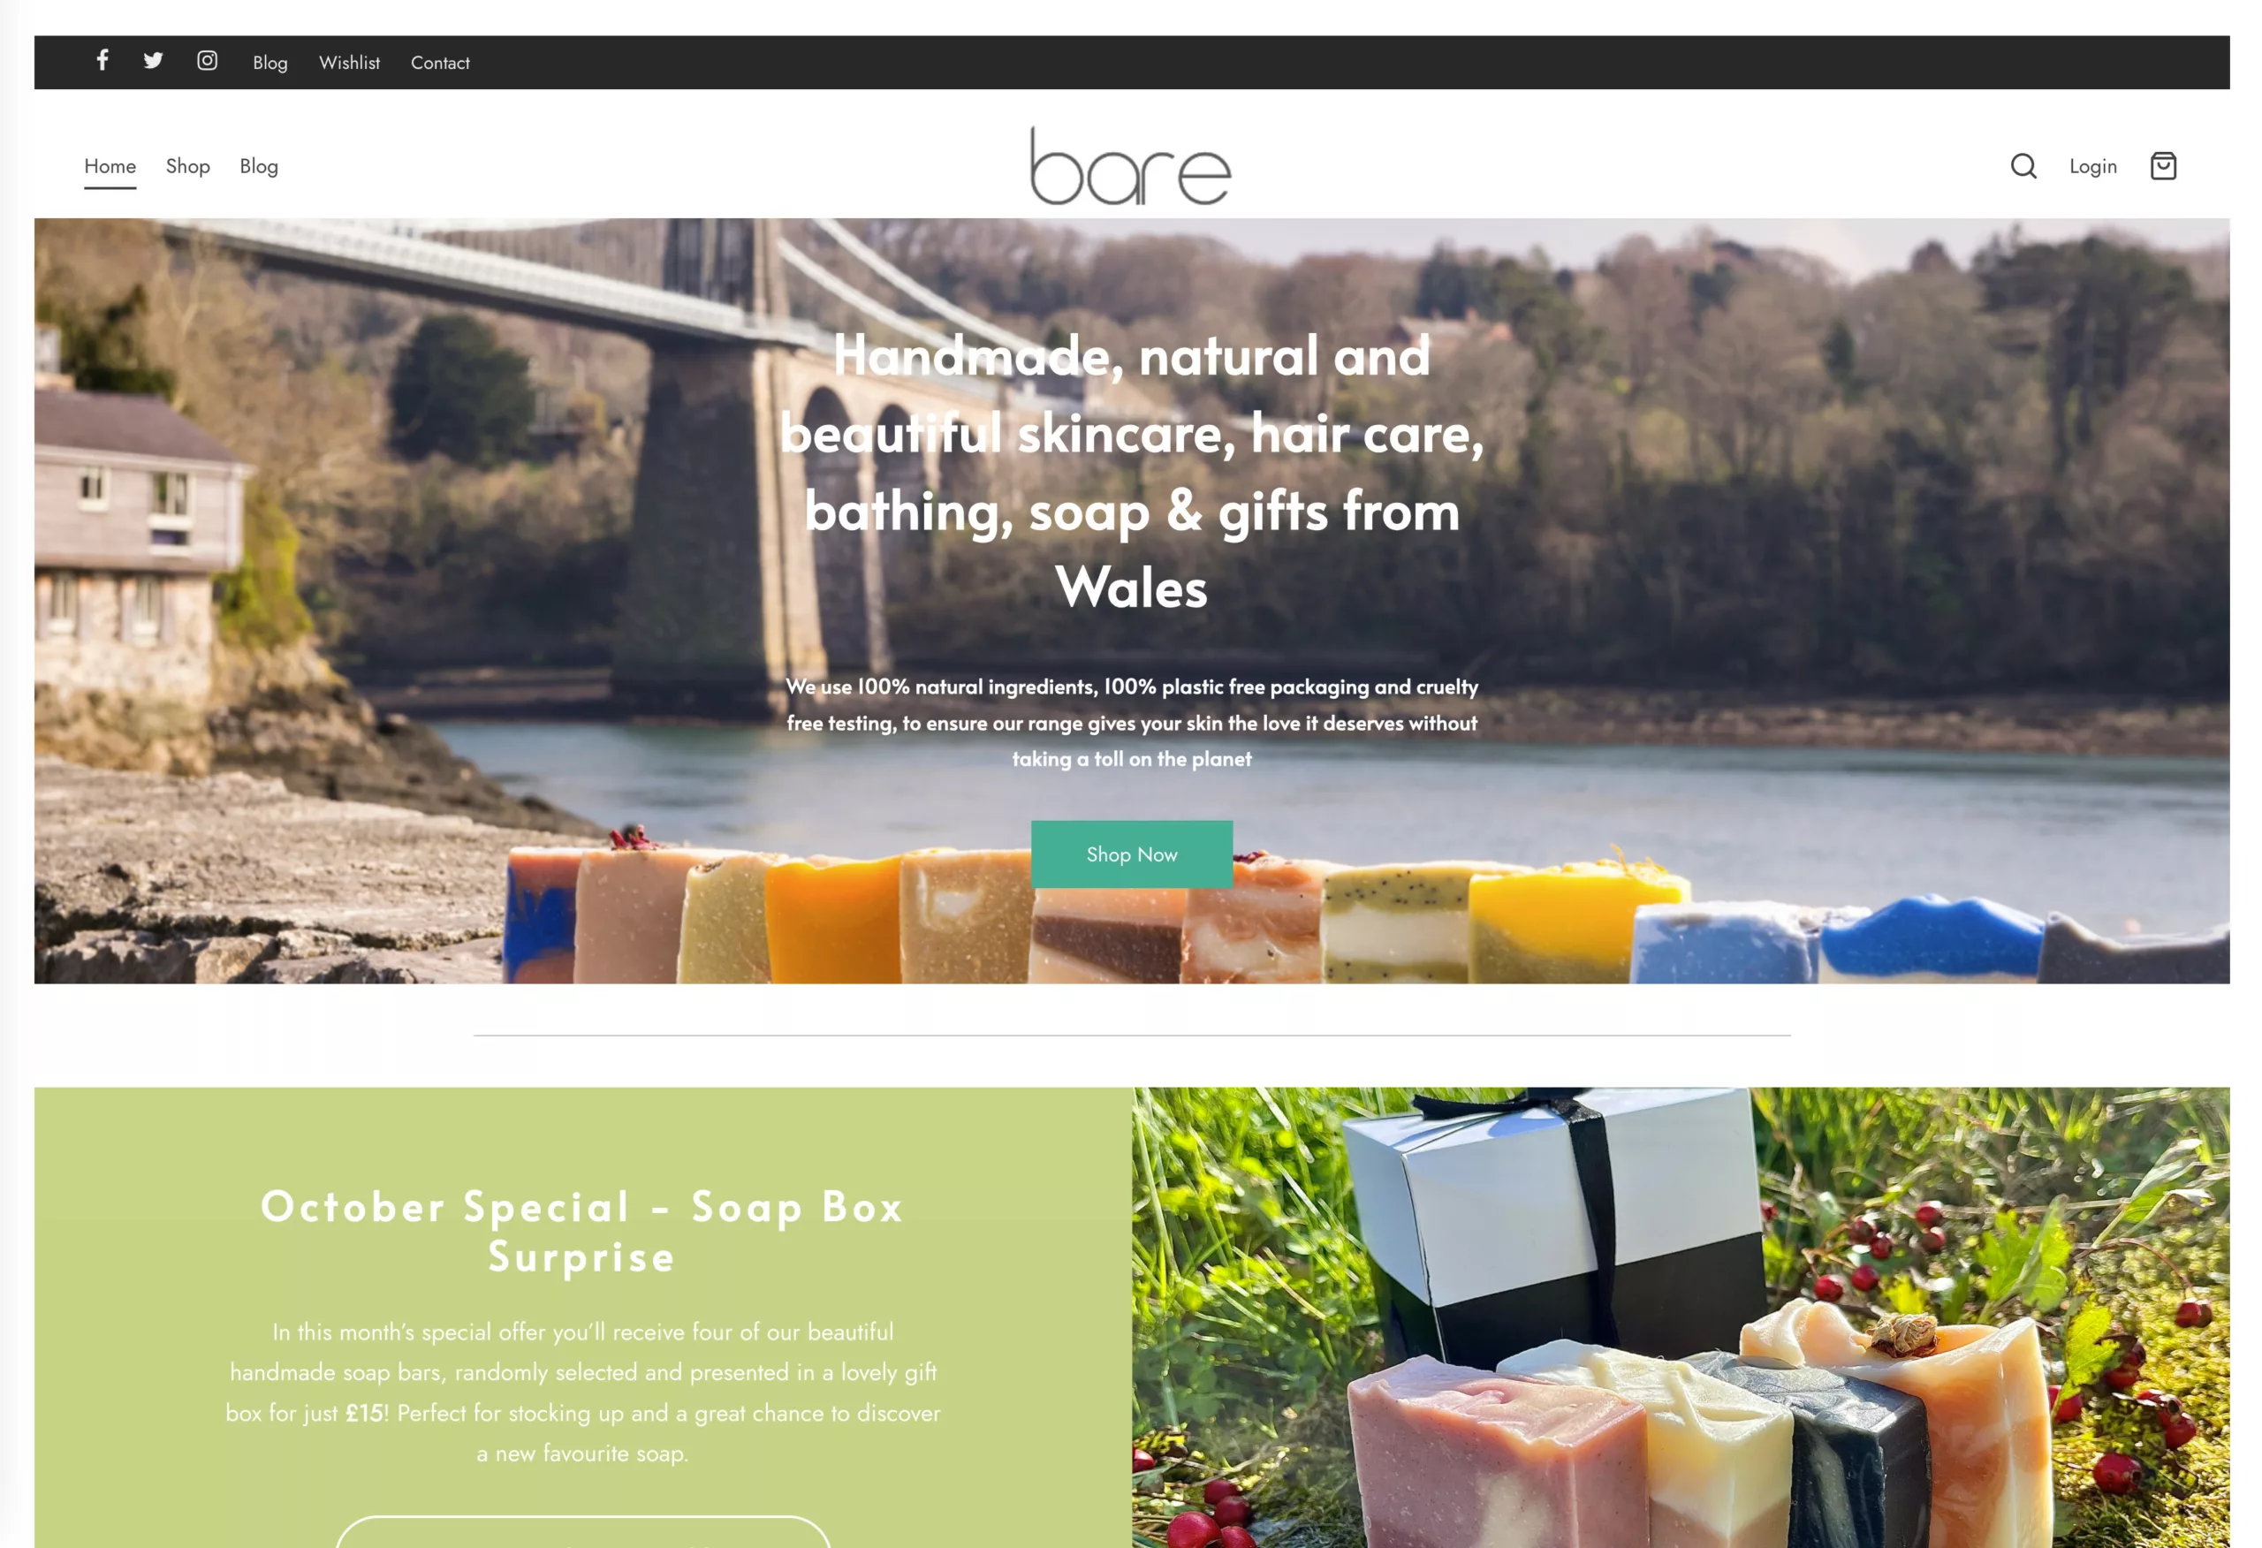Select the Home tab

tap(110, 167)
